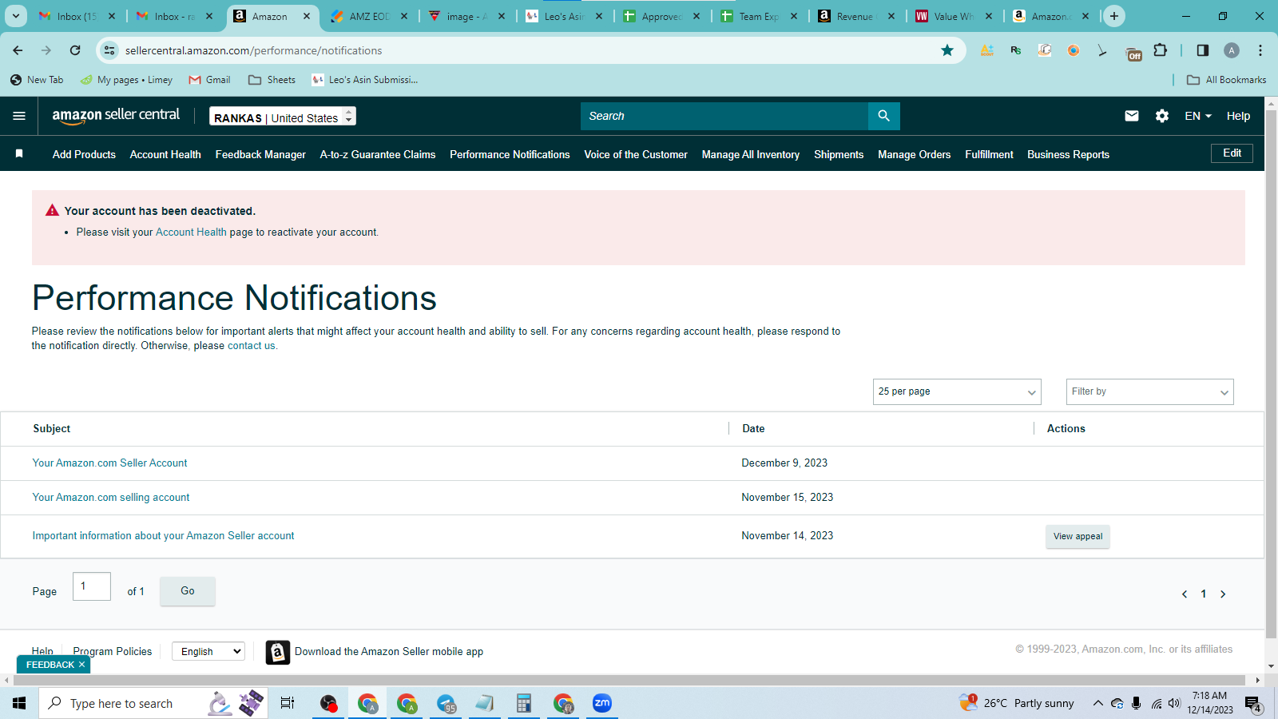
Task: Open a new browser tab with plus
Action: point(1114,16)
